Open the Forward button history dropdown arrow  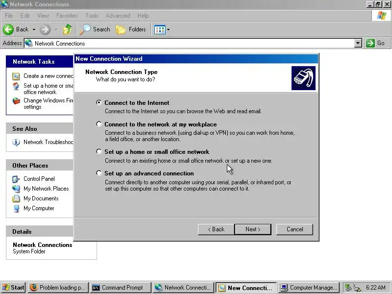click(x=56, y=29)
